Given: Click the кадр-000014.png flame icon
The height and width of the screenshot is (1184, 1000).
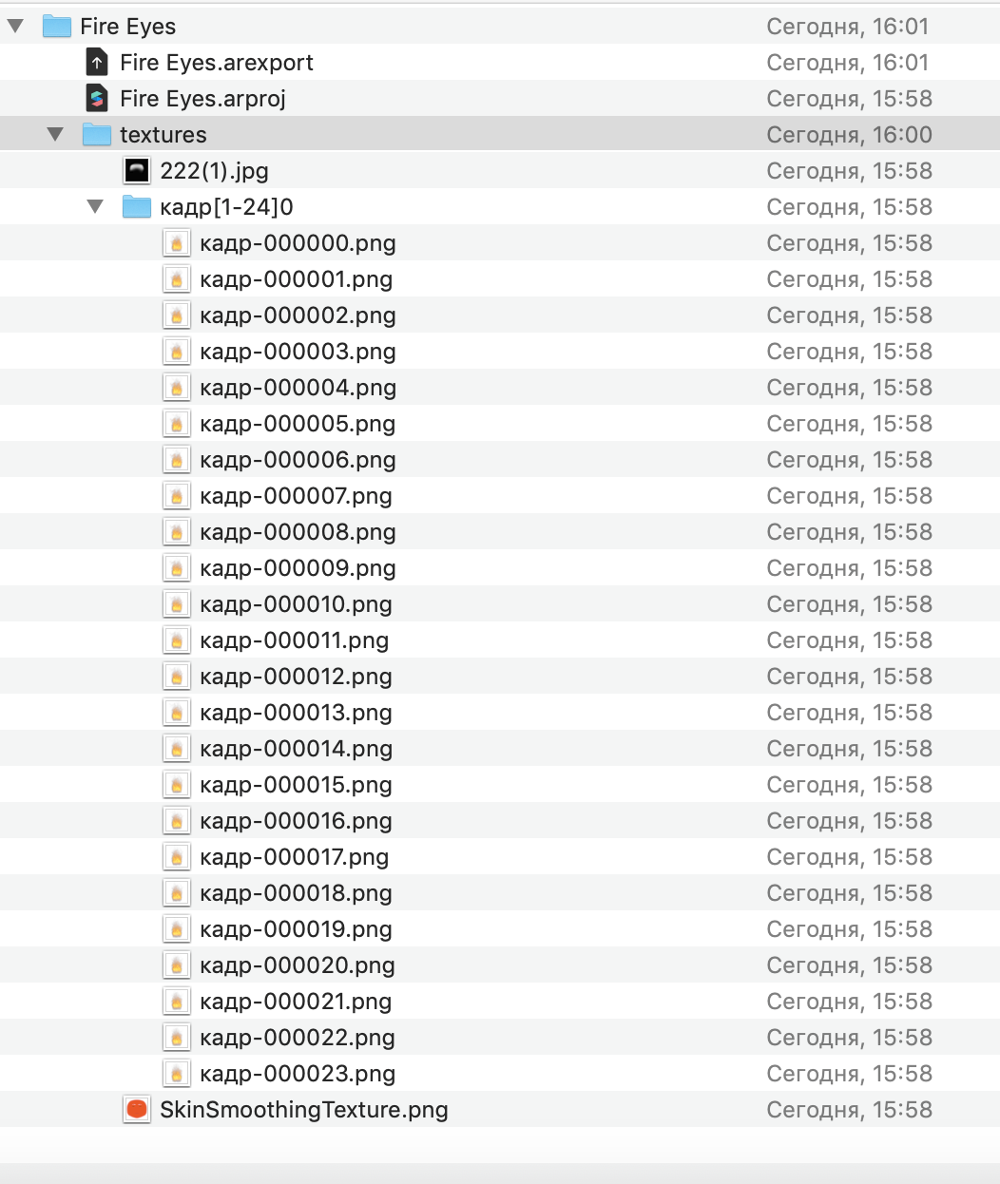Looking at the screenshot, I should [x=177, y=749].
